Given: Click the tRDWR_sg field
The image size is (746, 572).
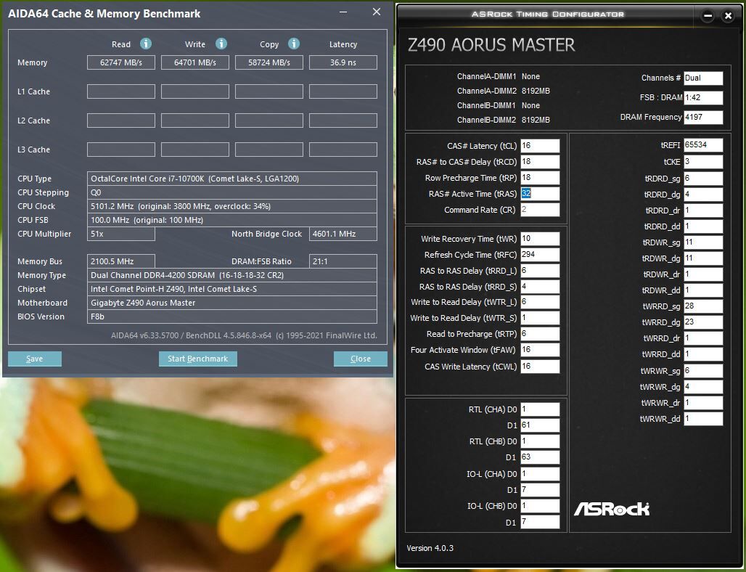Looking at the screenshot, I should pos(703,242).
